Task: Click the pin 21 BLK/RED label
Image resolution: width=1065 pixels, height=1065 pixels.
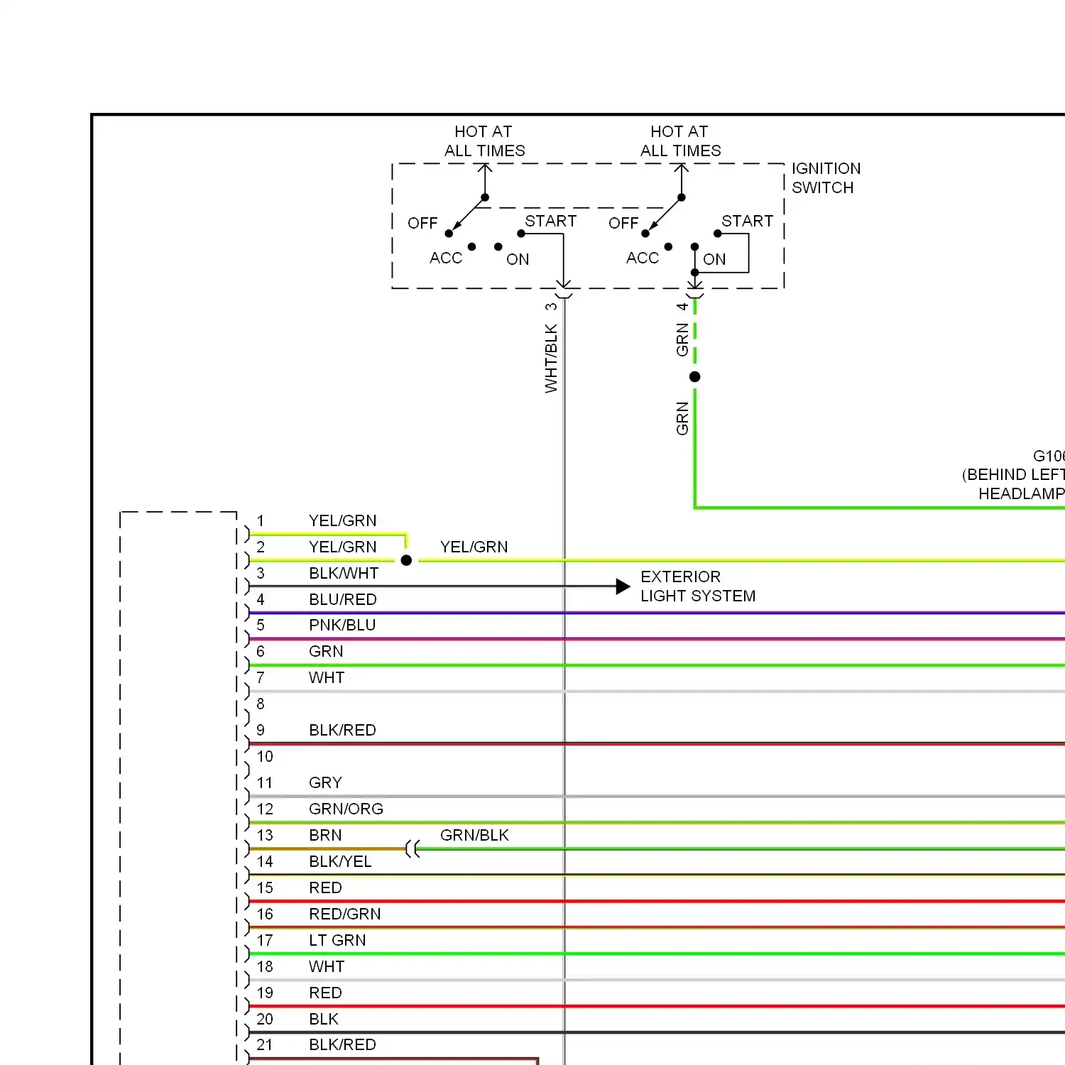Action: pos(342,1044)
